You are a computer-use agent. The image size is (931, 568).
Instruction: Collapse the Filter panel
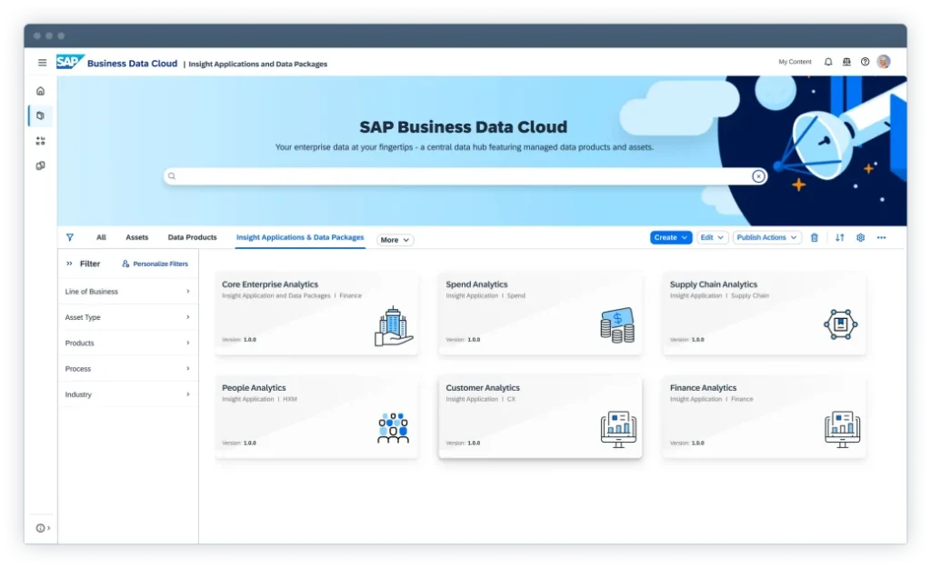click(x=69, y=264)
